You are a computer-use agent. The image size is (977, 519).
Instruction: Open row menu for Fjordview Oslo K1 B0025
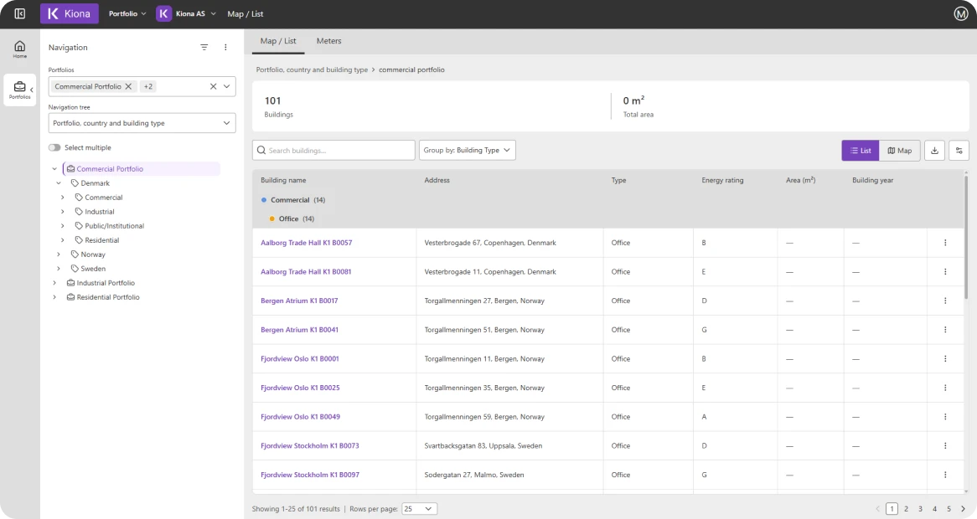(945, 388)
